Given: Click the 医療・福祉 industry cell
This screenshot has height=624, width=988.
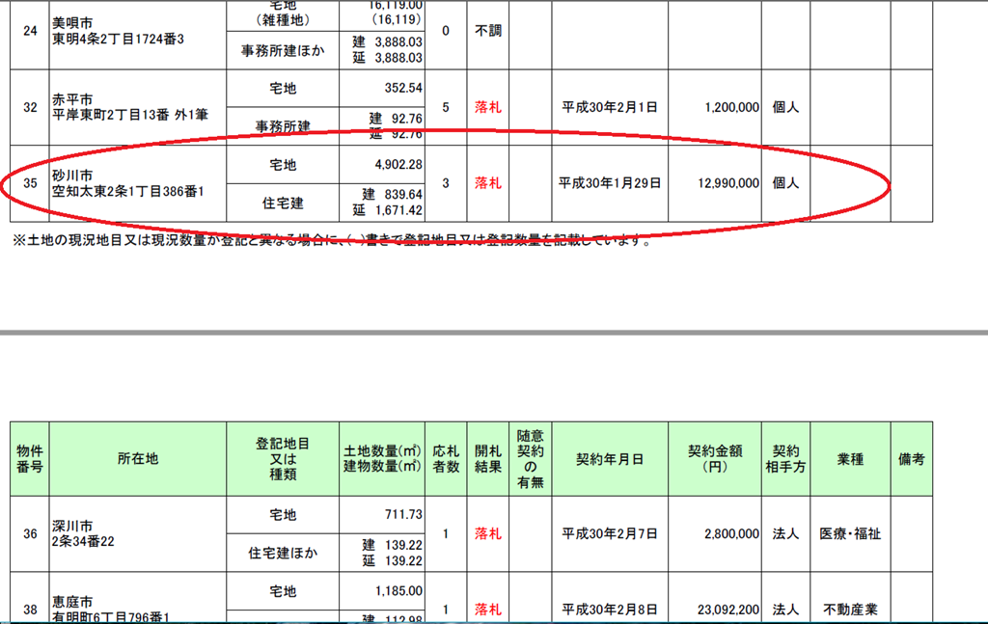Looking at the screenshot, I should 850,533.
